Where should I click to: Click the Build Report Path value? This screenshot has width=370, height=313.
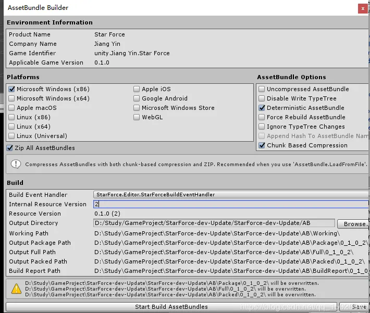click(231, 271)
